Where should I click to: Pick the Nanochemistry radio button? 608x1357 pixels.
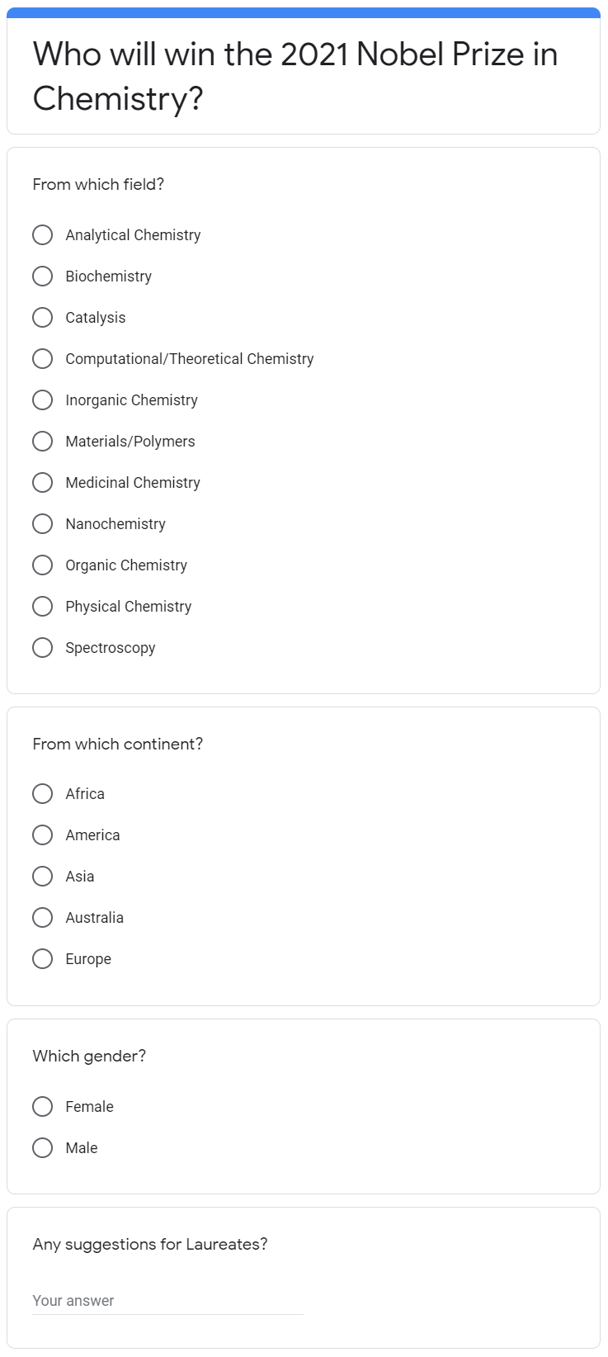[x=43, y=524]
